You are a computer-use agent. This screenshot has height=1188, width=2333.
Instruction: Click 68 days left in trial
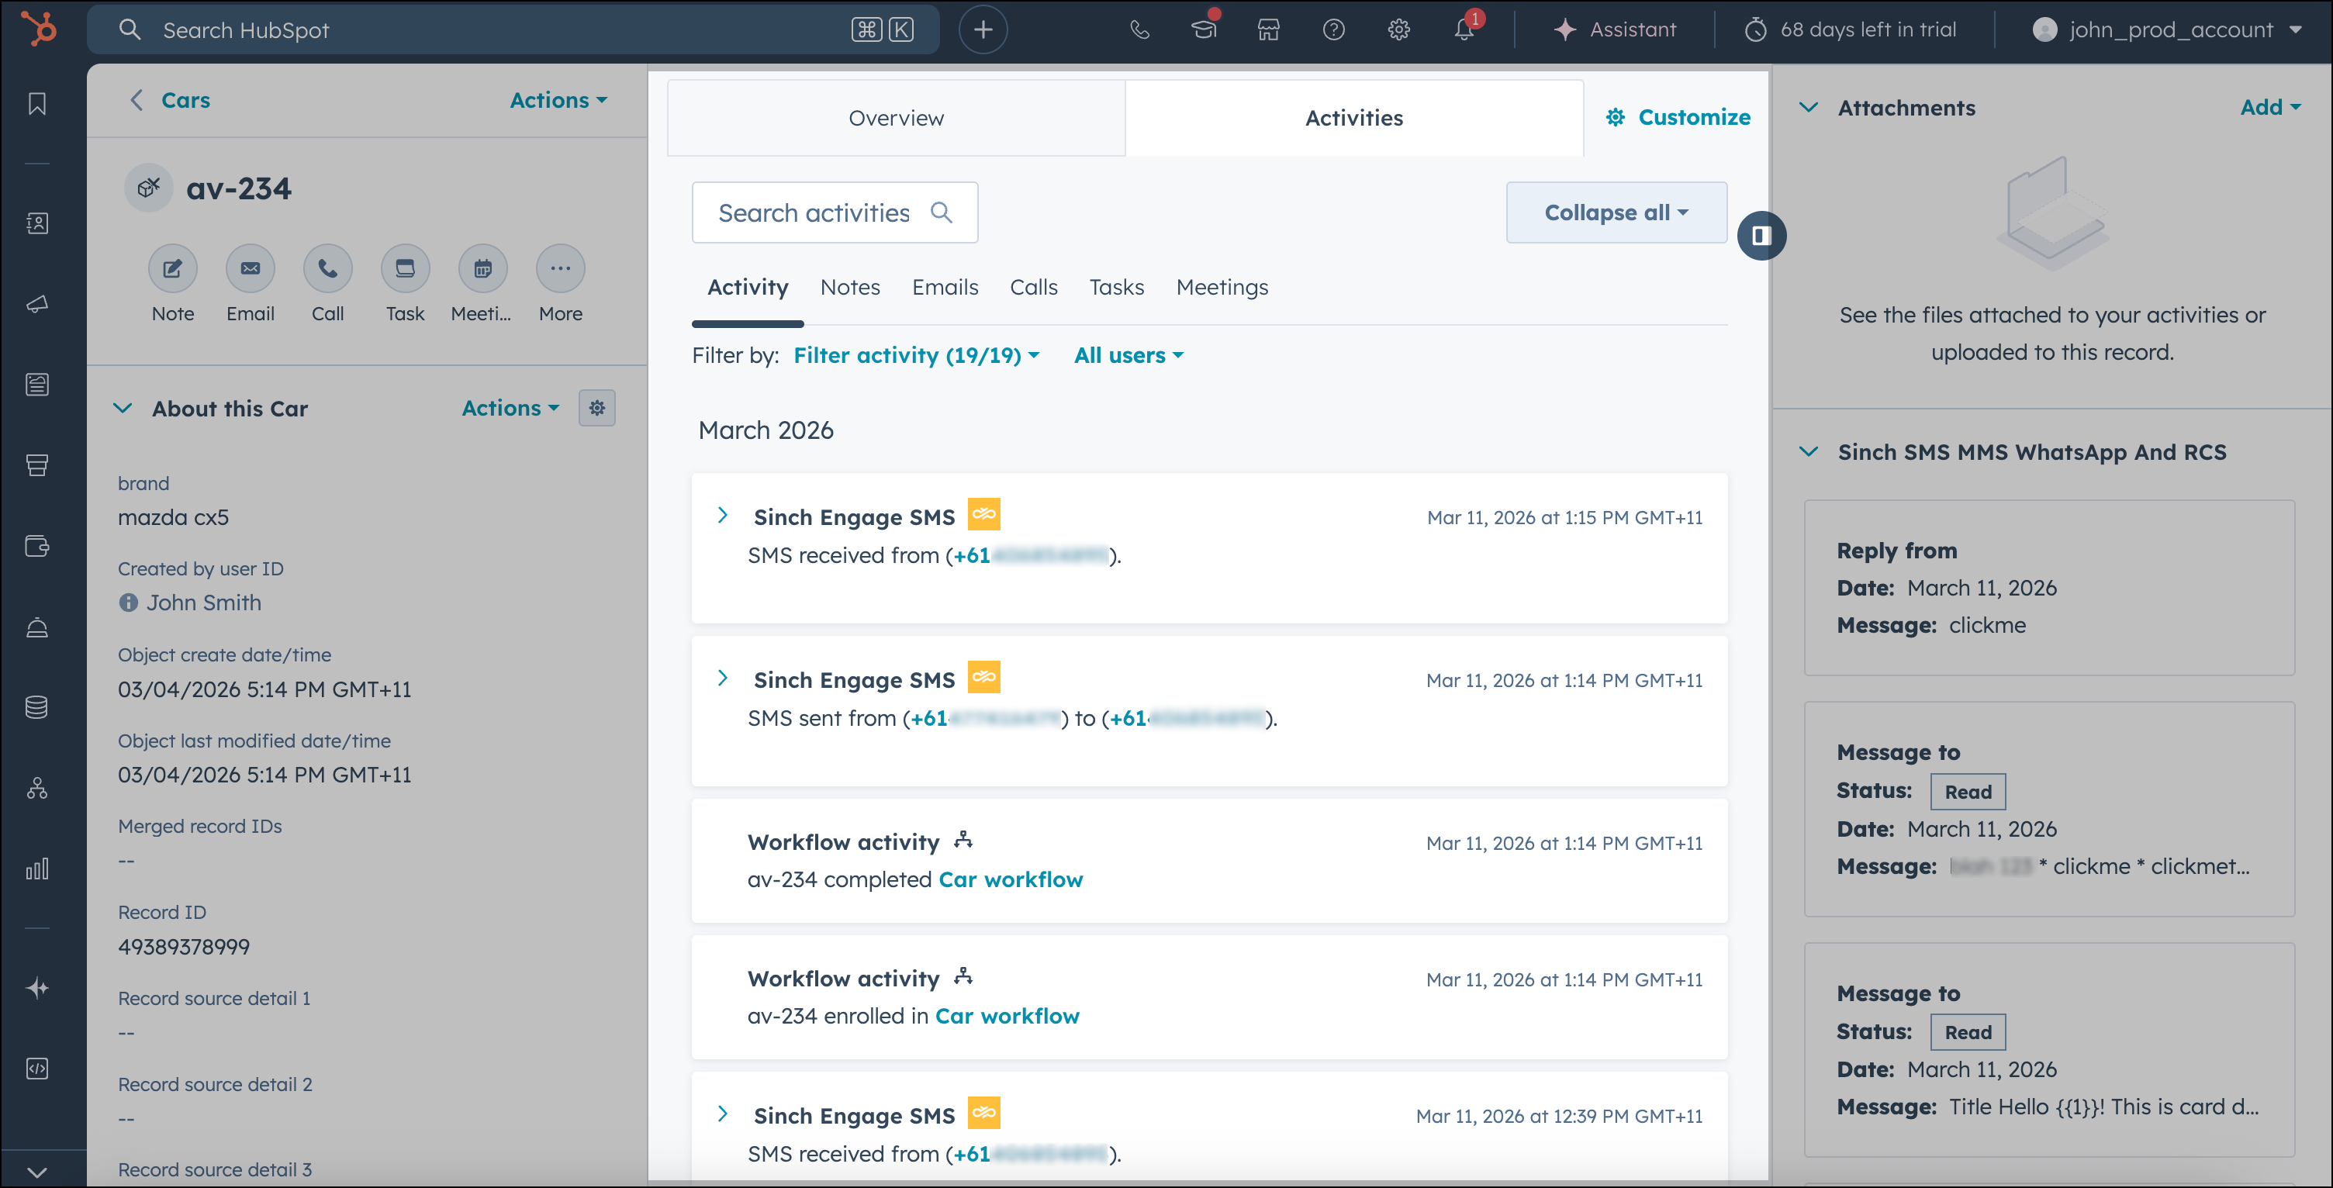[x=1851, y=30]
